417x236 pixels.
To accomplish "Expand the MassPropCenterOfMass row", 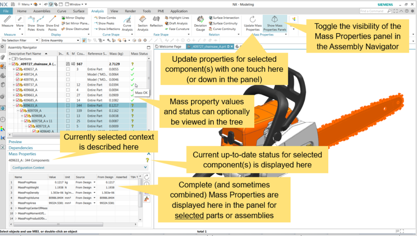I will [x=16, y=208].
